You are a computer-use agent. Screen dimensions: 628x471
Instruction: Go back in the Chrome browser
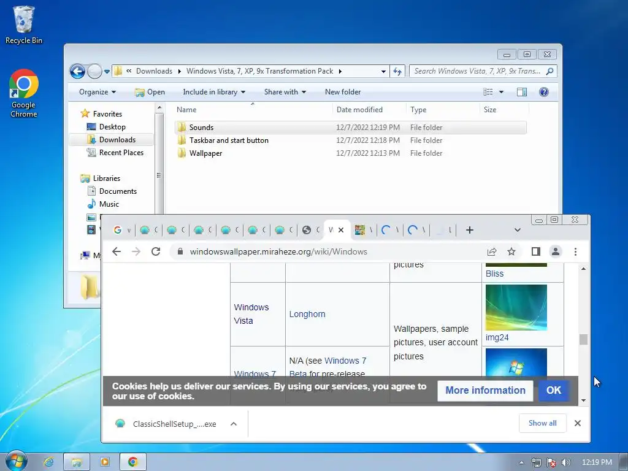tap(117, 251)
